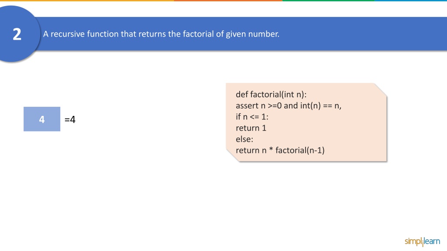Click the 'else:' code line
The image size is (447, 251).
tap(244, 139)
